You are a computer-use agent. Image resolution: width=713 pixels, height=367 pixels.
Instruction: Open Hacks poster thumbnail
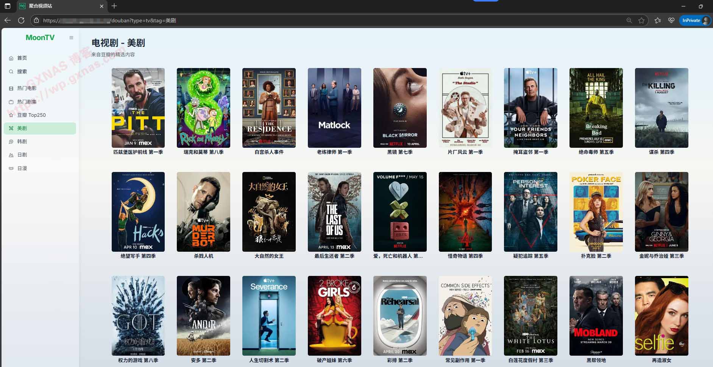(138, 212)
